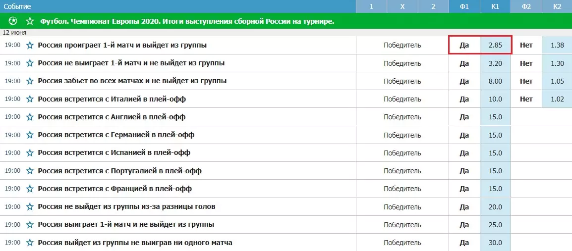Open 'Россия выиграет 1-й матч и не выйдет из группы'
This screenshot has height=251, width=572.
tap(126, 224)
